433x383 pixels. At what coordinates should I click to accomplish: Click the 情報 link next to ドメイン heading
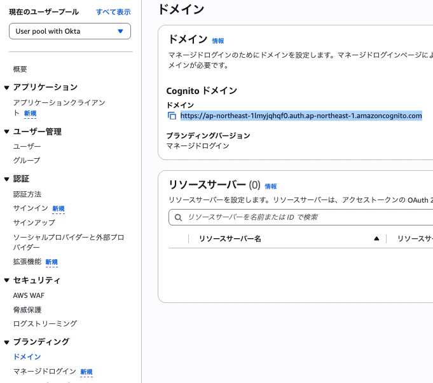point(218,41)
